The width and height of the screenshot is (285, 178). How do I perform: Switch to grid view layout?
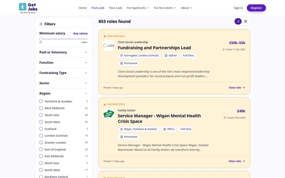245,21
